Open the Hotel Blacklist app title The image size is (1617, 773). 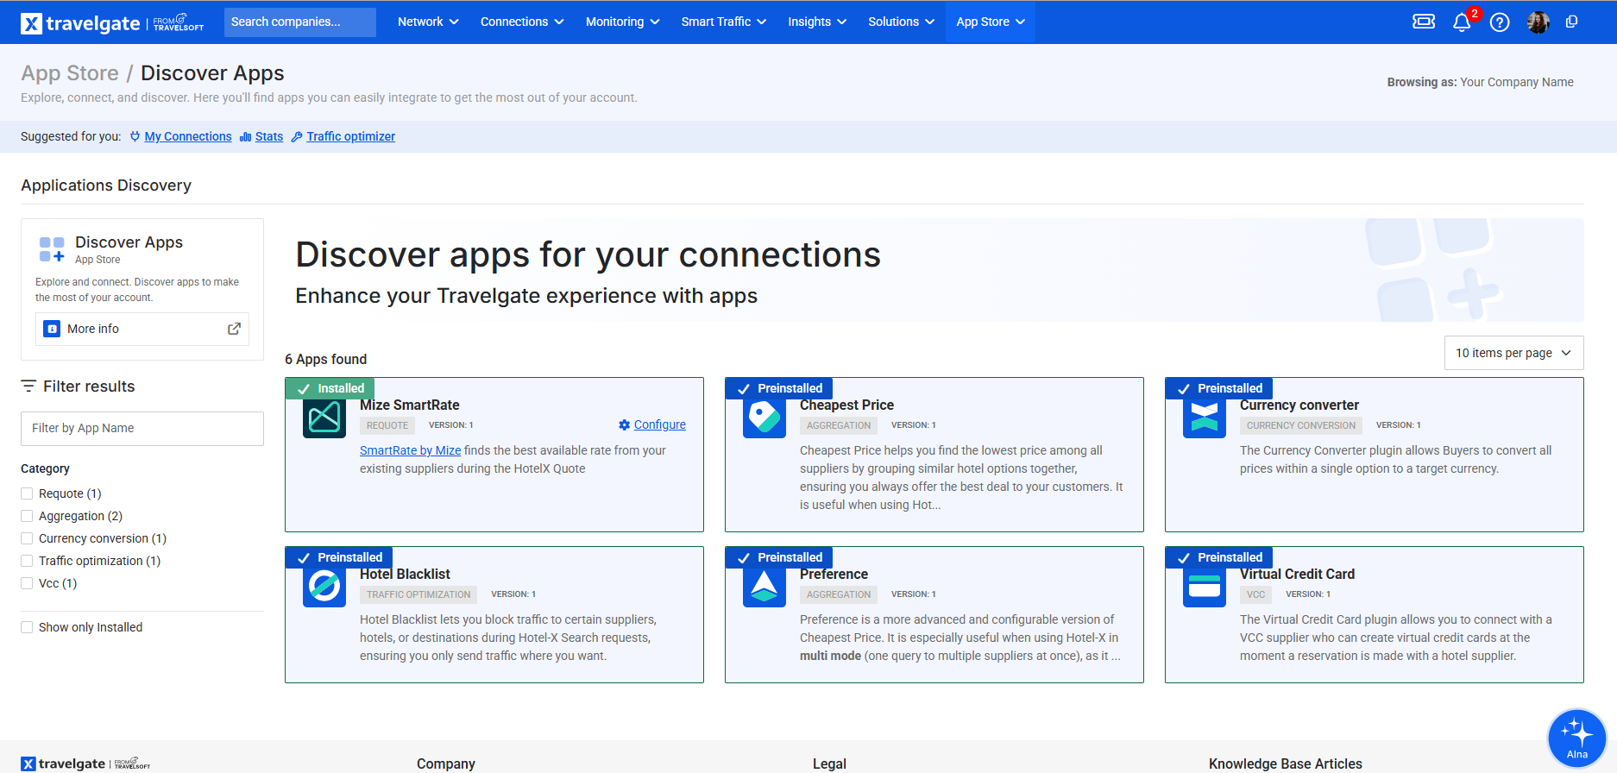[x=405, y=574]
